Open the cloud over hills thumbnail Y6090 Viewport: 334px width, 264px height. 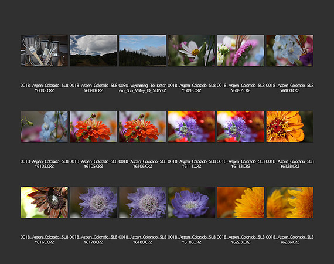(x=93, y=50)
